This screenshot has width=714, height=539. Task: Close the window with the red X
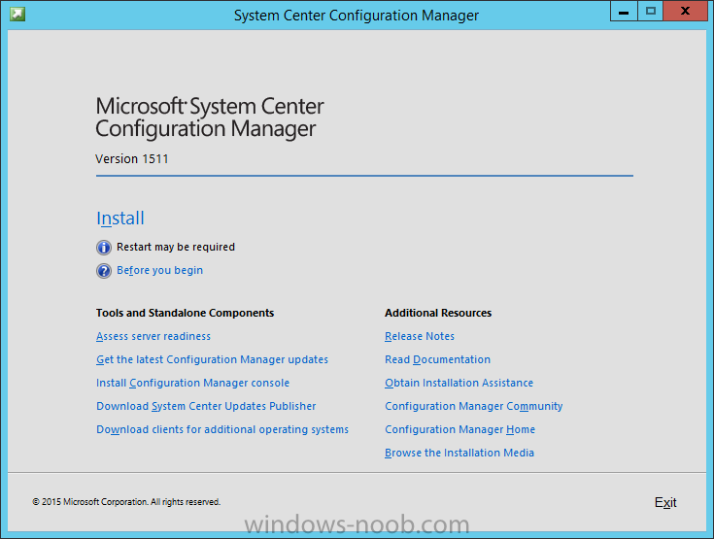click(685, 11)
